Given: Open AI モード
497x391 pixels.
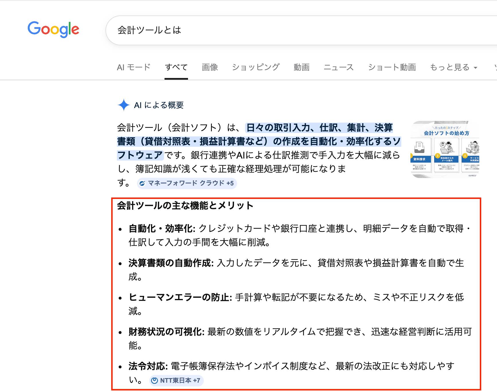Looking at the screenshot, I should tap(133, 67).
